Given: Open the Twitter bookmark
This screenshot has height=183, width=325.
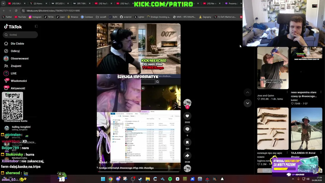Looking at the screenshot, I should 7,17.
